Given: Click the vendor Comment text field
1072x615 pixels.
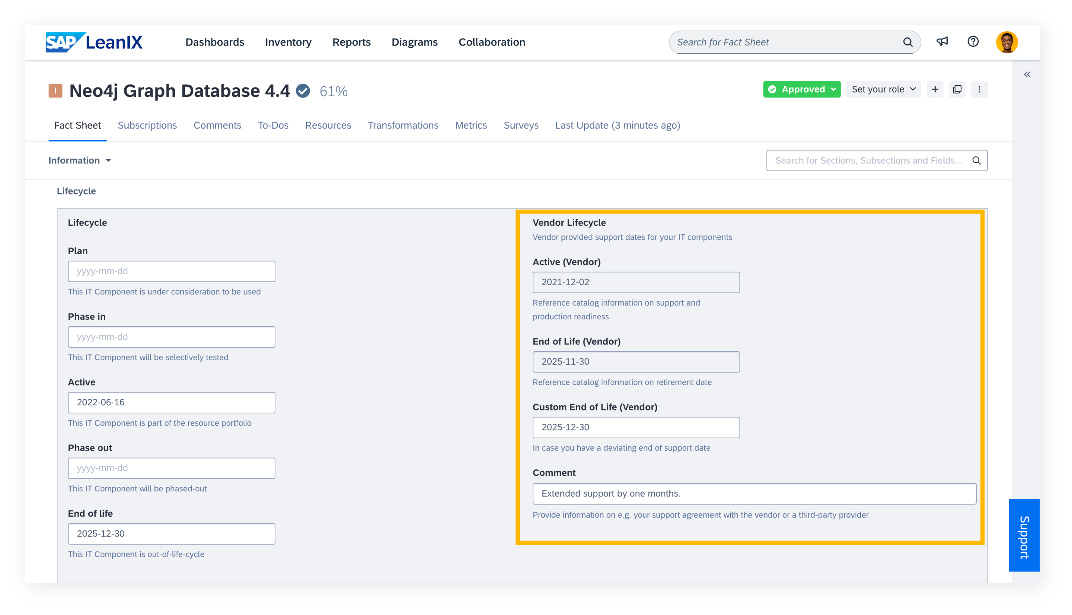Looking at the screenshot, I should 754,494.
